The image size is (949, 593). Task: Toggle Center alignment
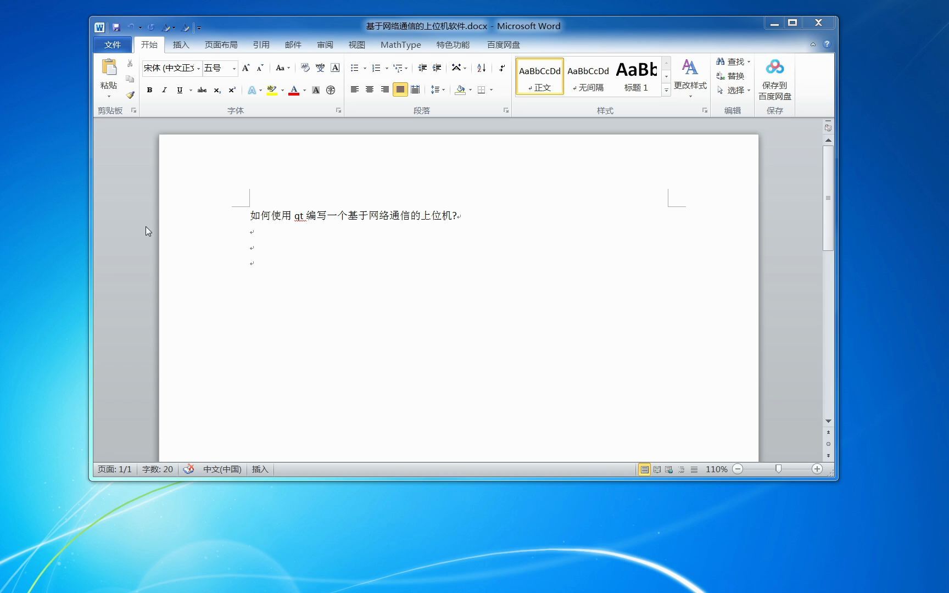click(370, 90)
